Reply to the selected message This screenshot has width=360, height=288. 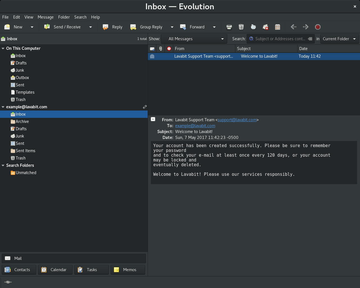[112, 27]
